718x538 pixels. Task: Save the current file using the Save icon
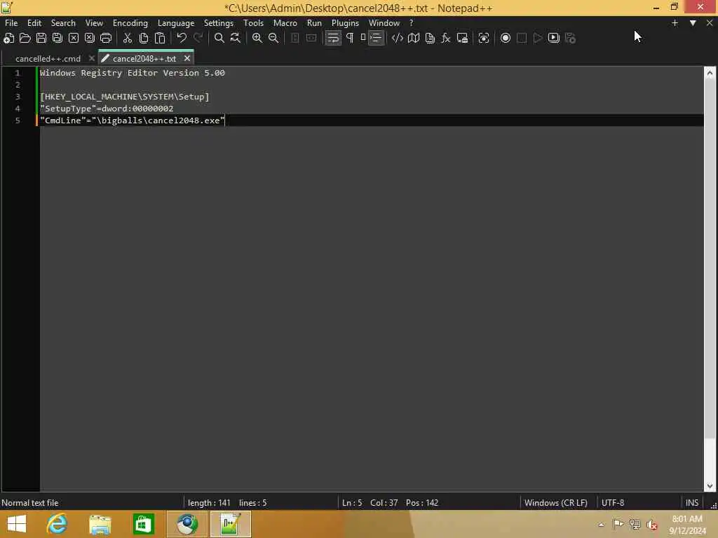(x=41, y=39)
